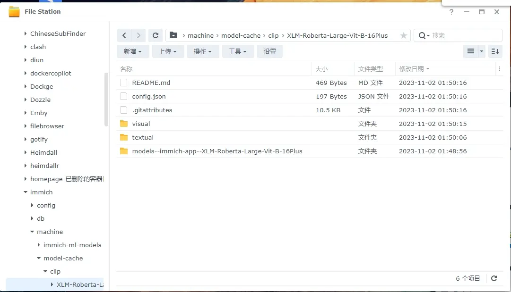Open the 上传 (Upload) menu
Viewport: 511px width, 292px height.
tap(168, 51)
